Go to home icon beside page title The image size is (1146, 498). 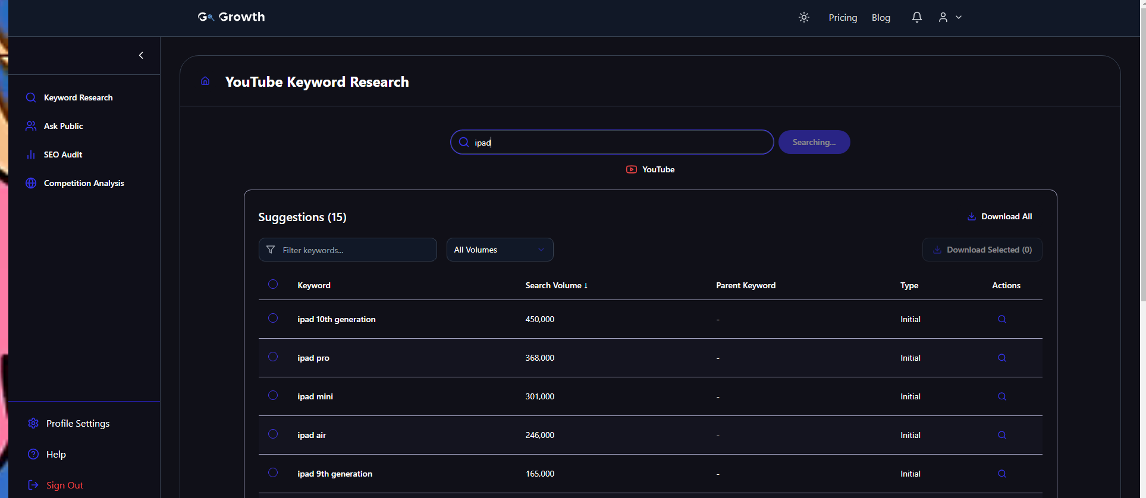pyautogui.click(x=205, y=81)
